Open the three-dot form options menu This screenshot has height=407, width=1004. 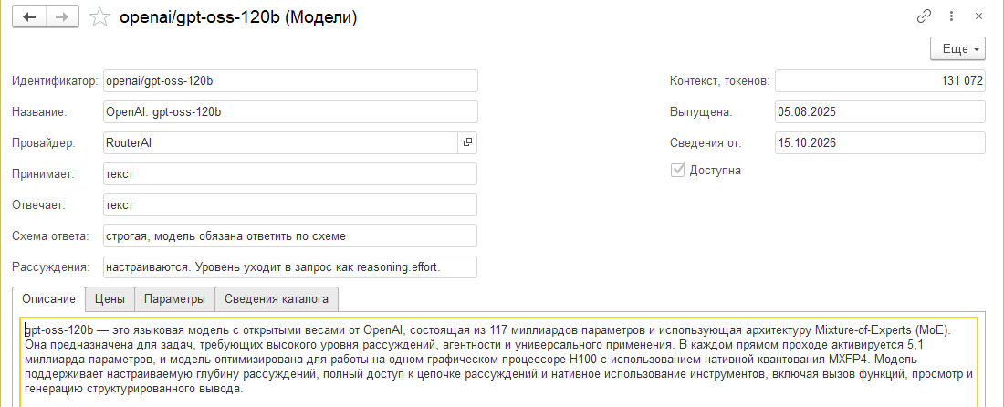click(952, 16)
